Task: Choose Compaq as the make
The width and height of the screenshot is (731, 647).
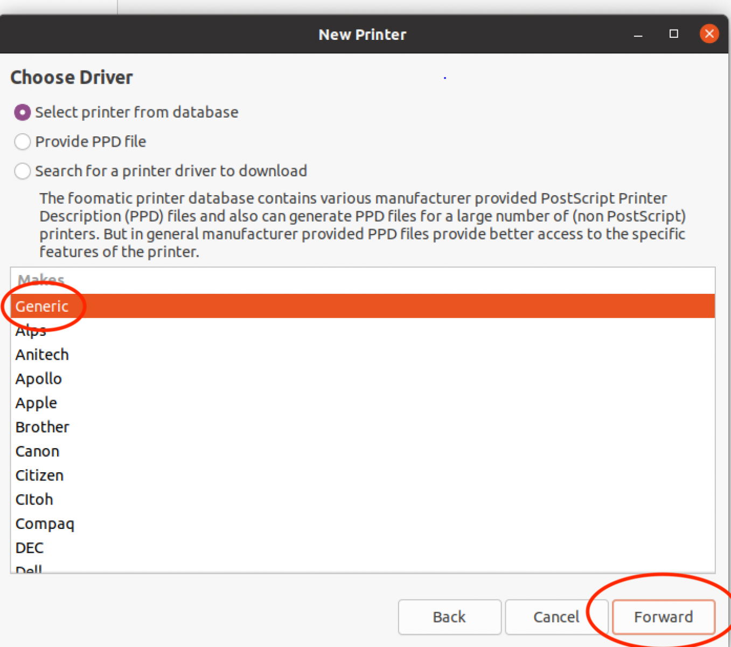Action: pos(45,524)
